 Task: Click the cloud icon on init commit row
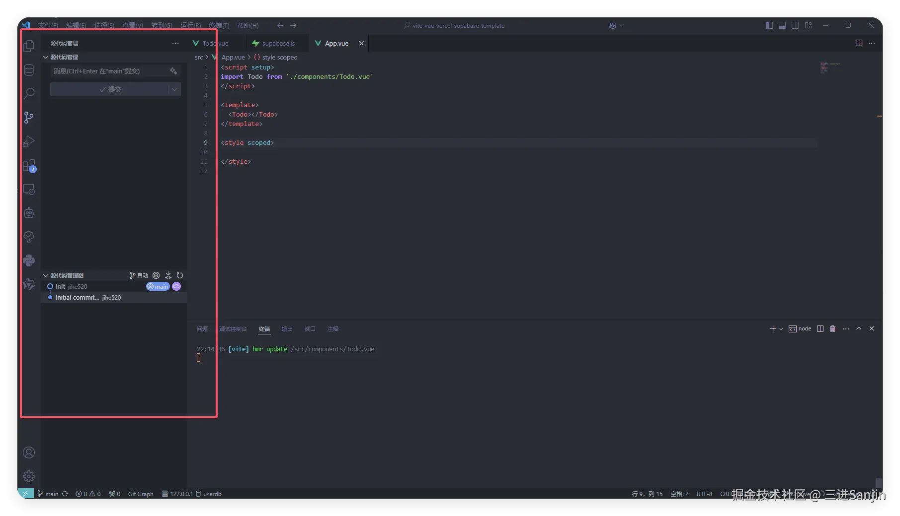[176, 286]
